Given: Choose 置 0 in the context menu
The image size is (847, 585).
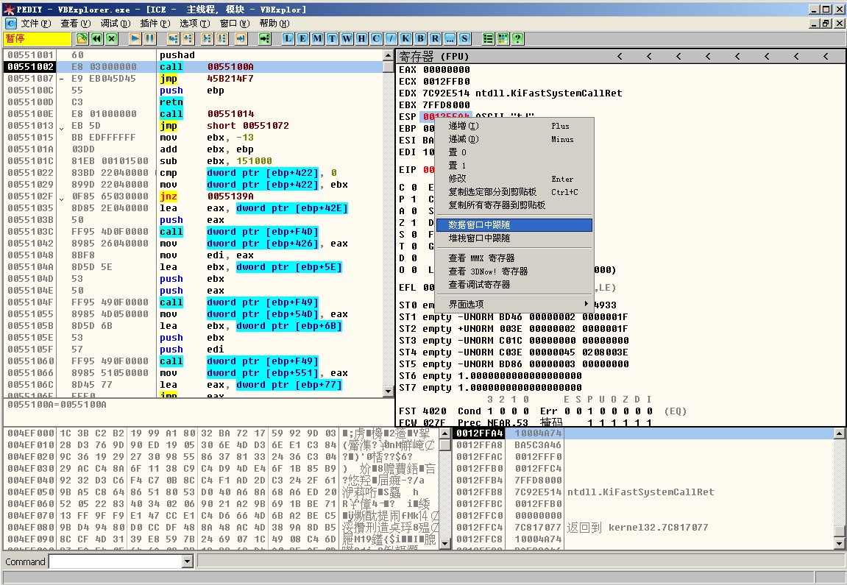Looking at the screenshot, I should (514, 152).
